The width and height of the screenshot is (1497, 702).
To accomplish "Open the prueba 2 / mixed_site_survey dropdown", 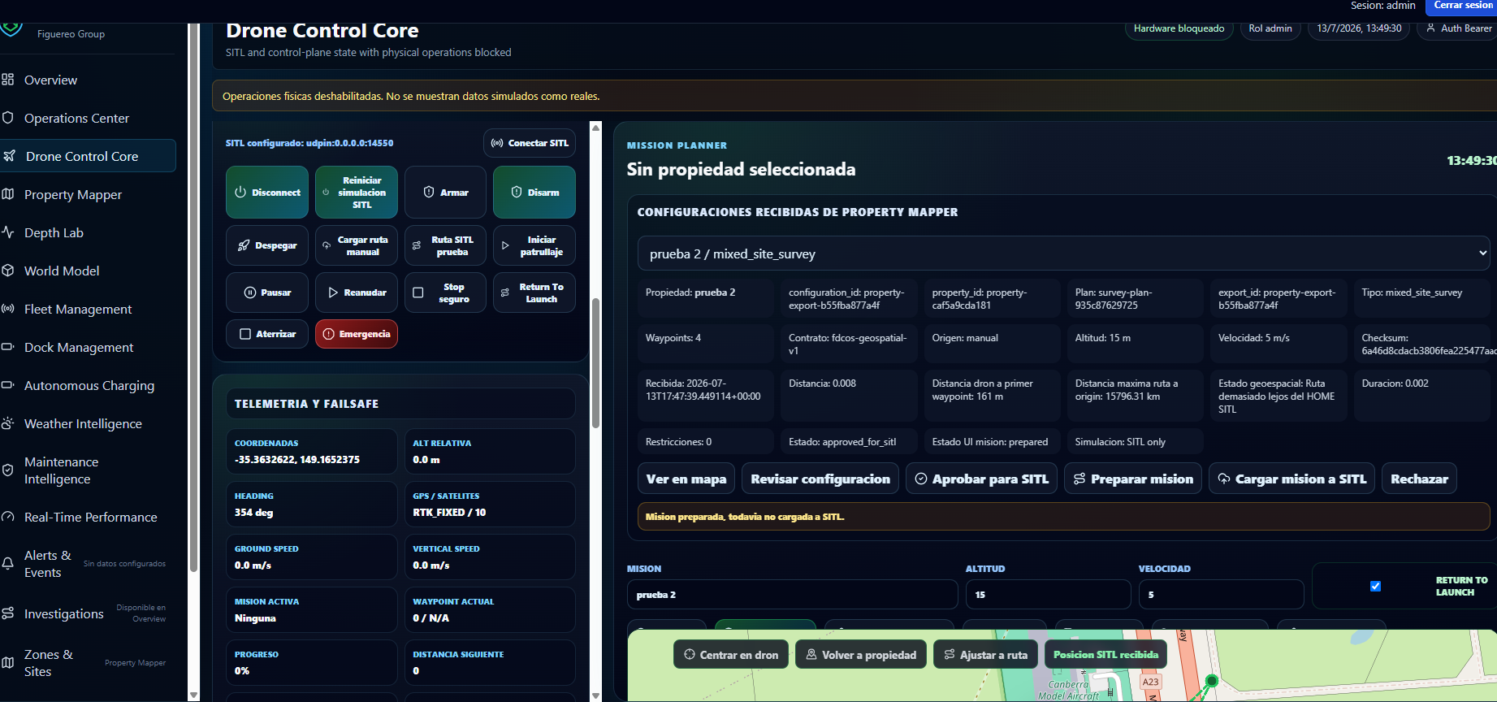I will [x=1065, y=253].
